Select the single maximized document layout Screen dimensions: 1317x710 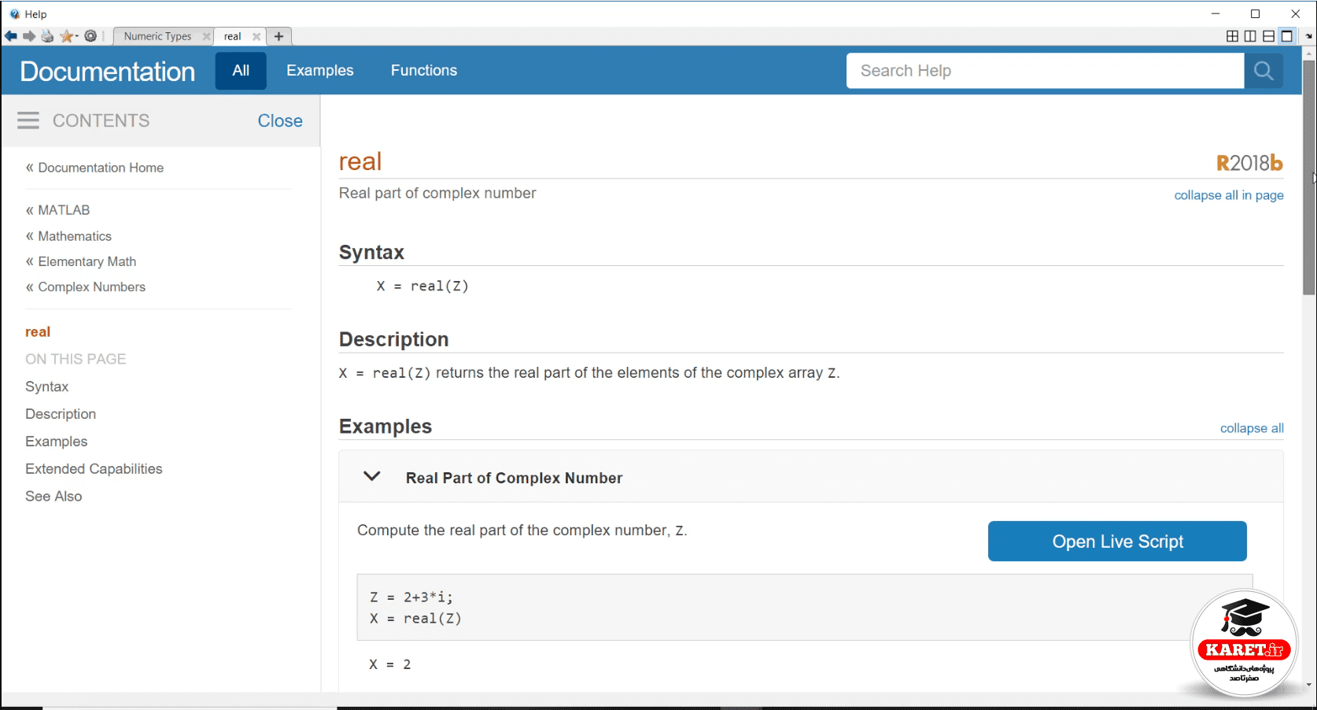click(x=1287, y=36)
